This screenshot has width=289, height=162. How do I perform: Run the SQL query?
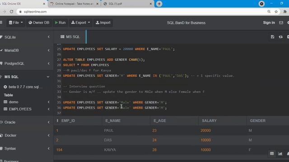[60, 22]
